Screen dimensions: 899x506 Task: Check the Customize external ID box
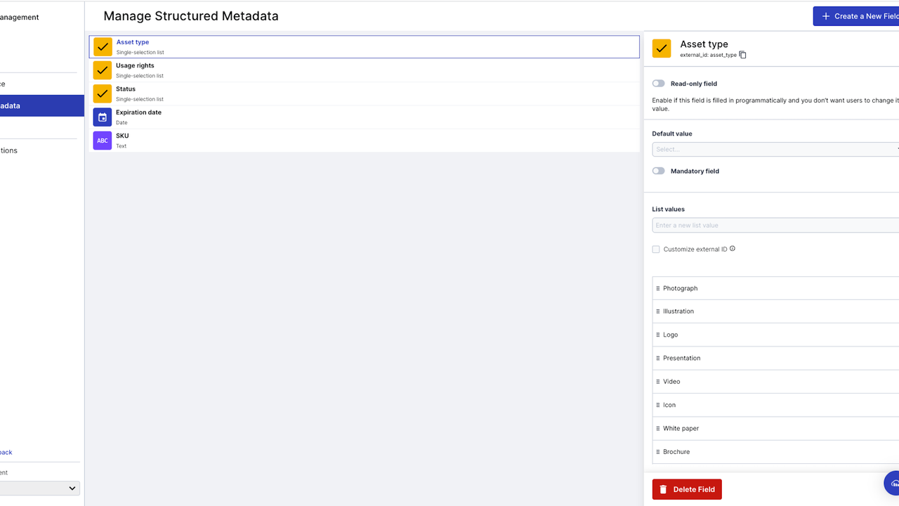[x=656, y=249]
